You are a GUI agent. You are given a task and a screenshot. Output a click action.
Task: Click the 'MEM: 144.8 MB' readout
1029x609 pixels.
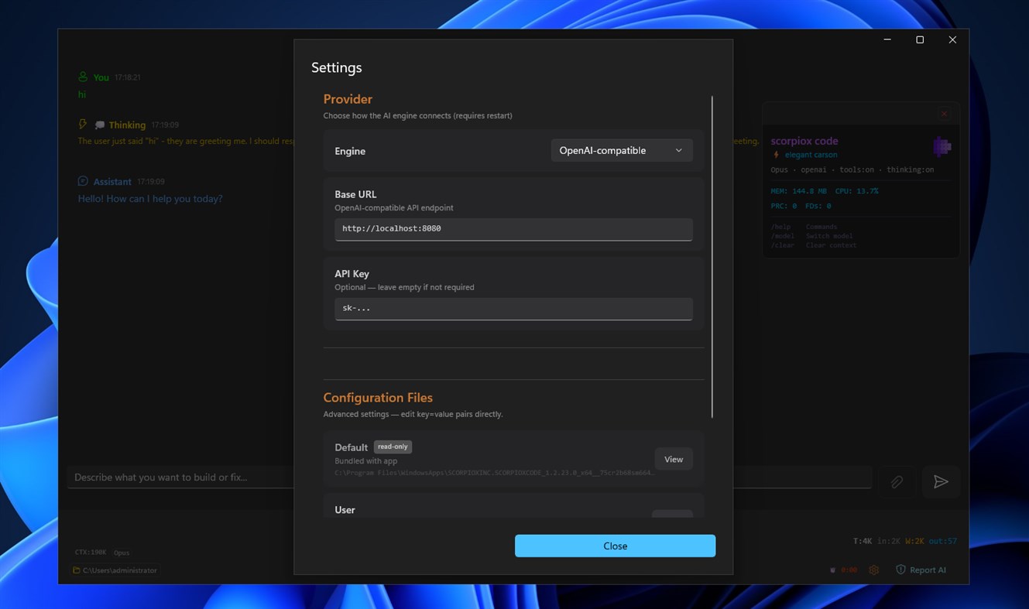click(799, 191)
